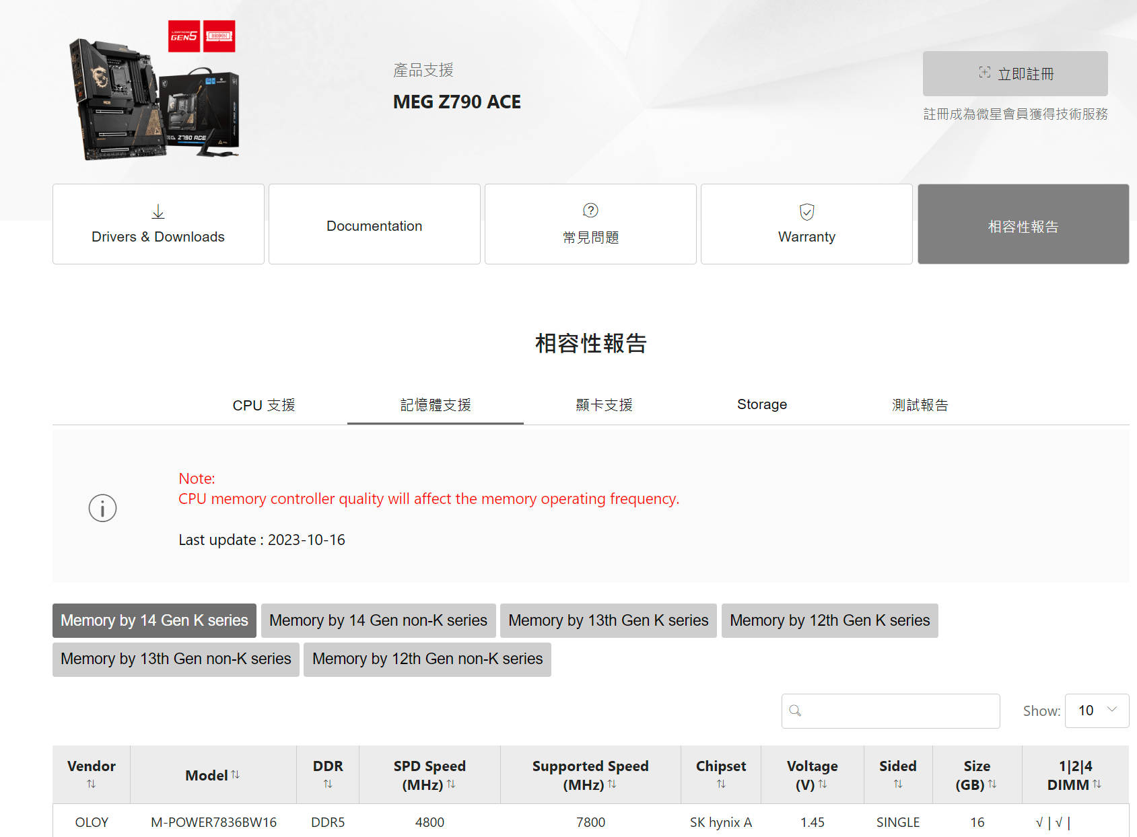Switch to the Storage tab
The width and height of the screenshot is (1137, 837).
coord(762,404)
